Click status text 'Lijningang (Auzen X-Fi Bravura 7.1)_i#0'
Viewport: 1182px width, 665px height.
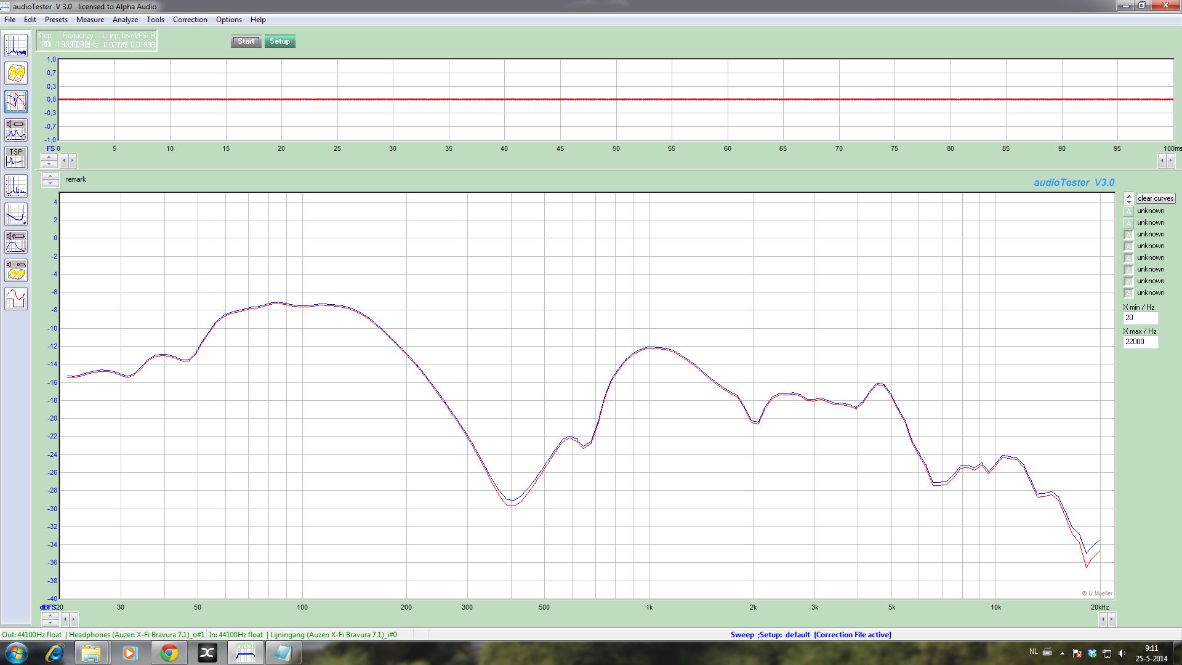pos(334,635)
